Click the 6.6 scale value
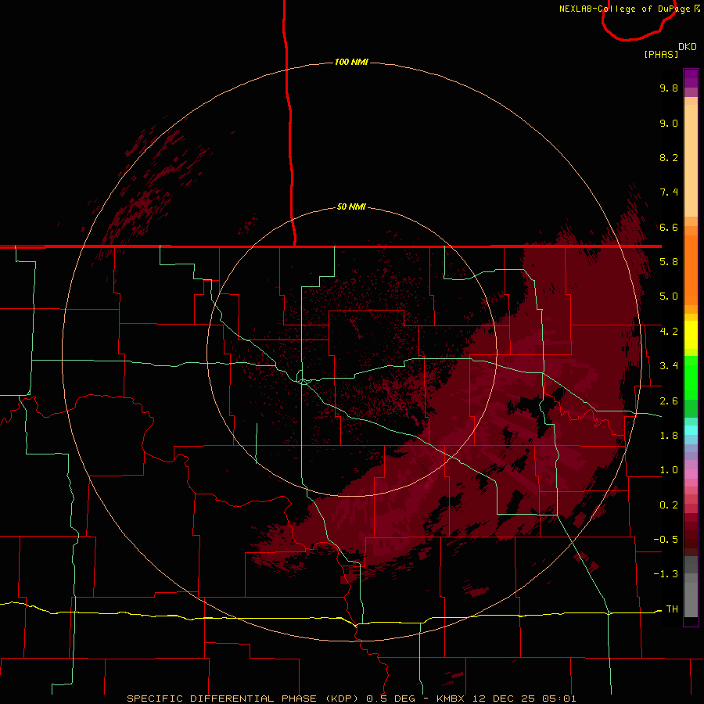Screen dimensions: 704x704 tap(669, 227)
